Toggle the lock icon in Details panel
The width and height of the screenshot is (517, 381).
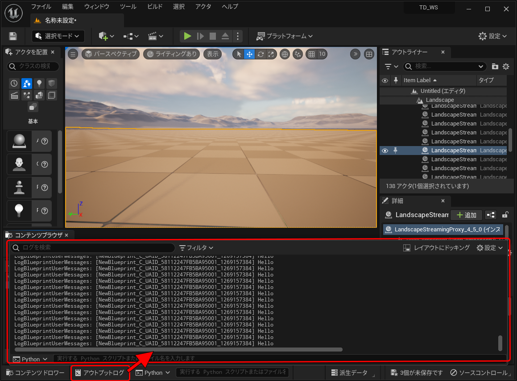coord(505,215)
